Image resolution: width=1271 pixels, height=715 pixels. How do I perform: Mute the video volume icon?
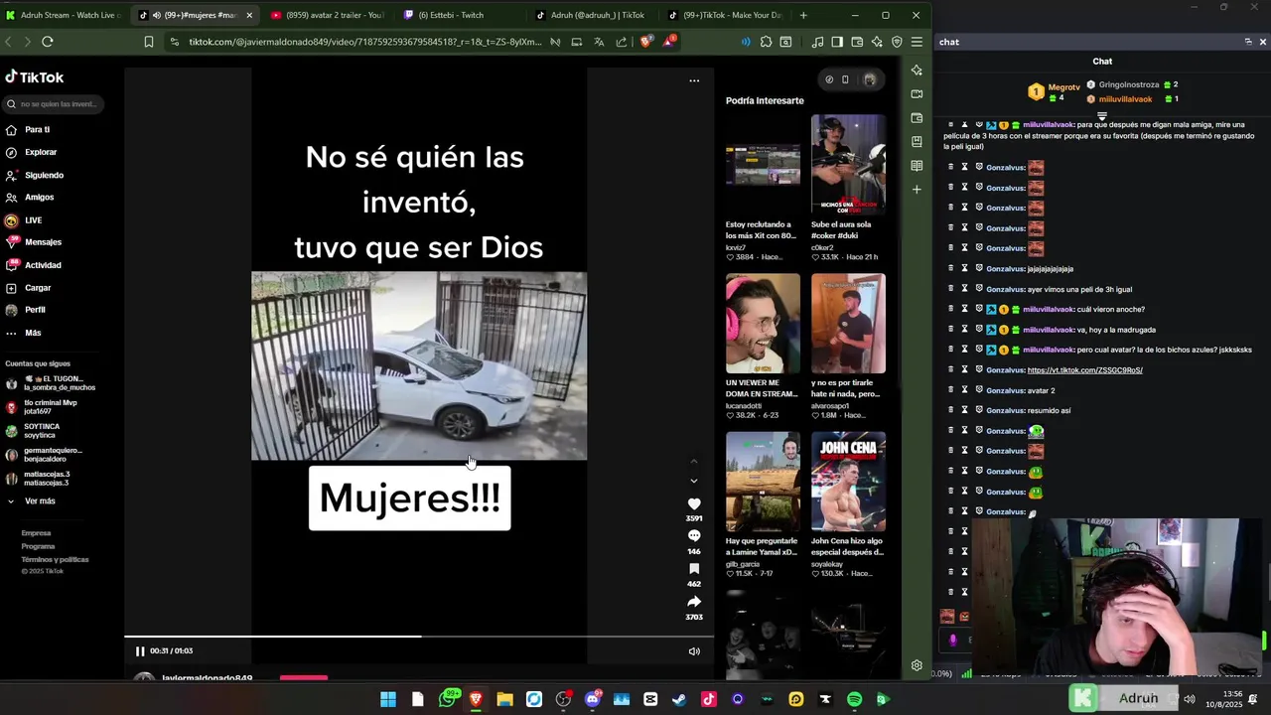(x=694, y=651)
